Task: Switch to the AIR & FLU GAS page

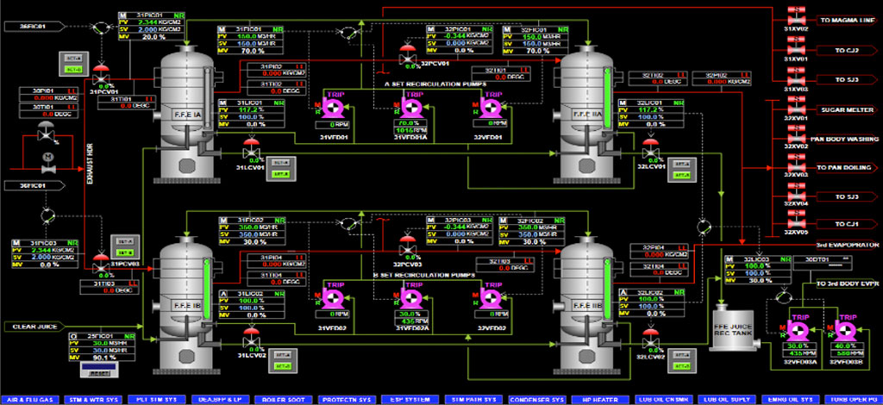Action: point(30,399)
